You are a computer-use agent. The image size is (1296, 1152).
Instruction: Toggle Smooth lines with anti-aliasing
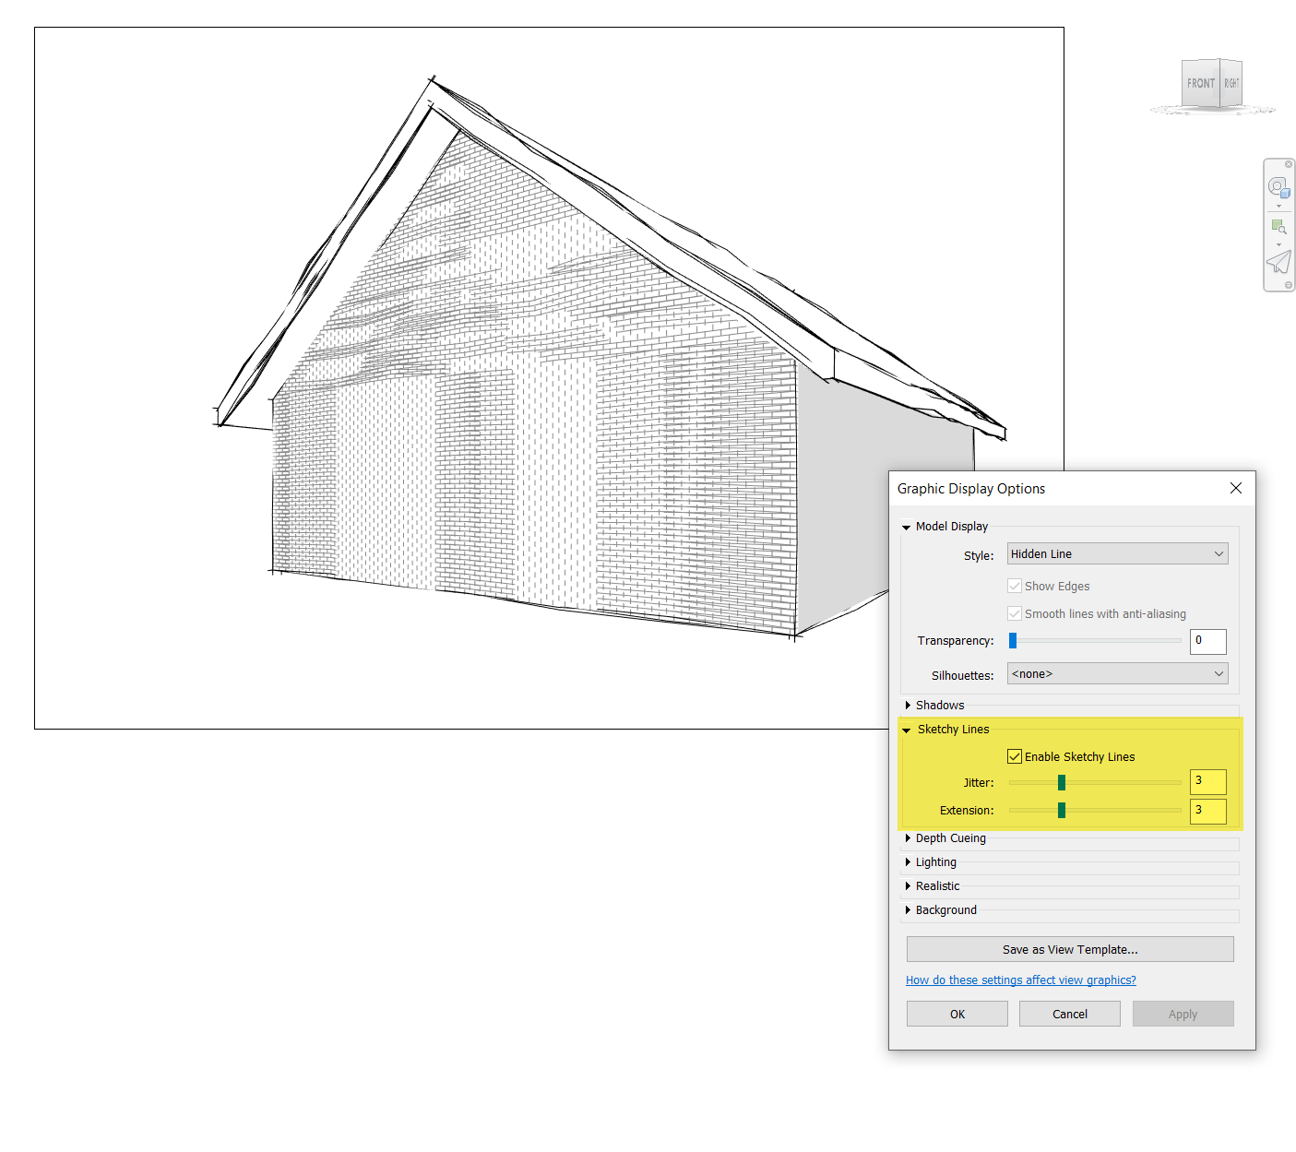click(1014, 613)
